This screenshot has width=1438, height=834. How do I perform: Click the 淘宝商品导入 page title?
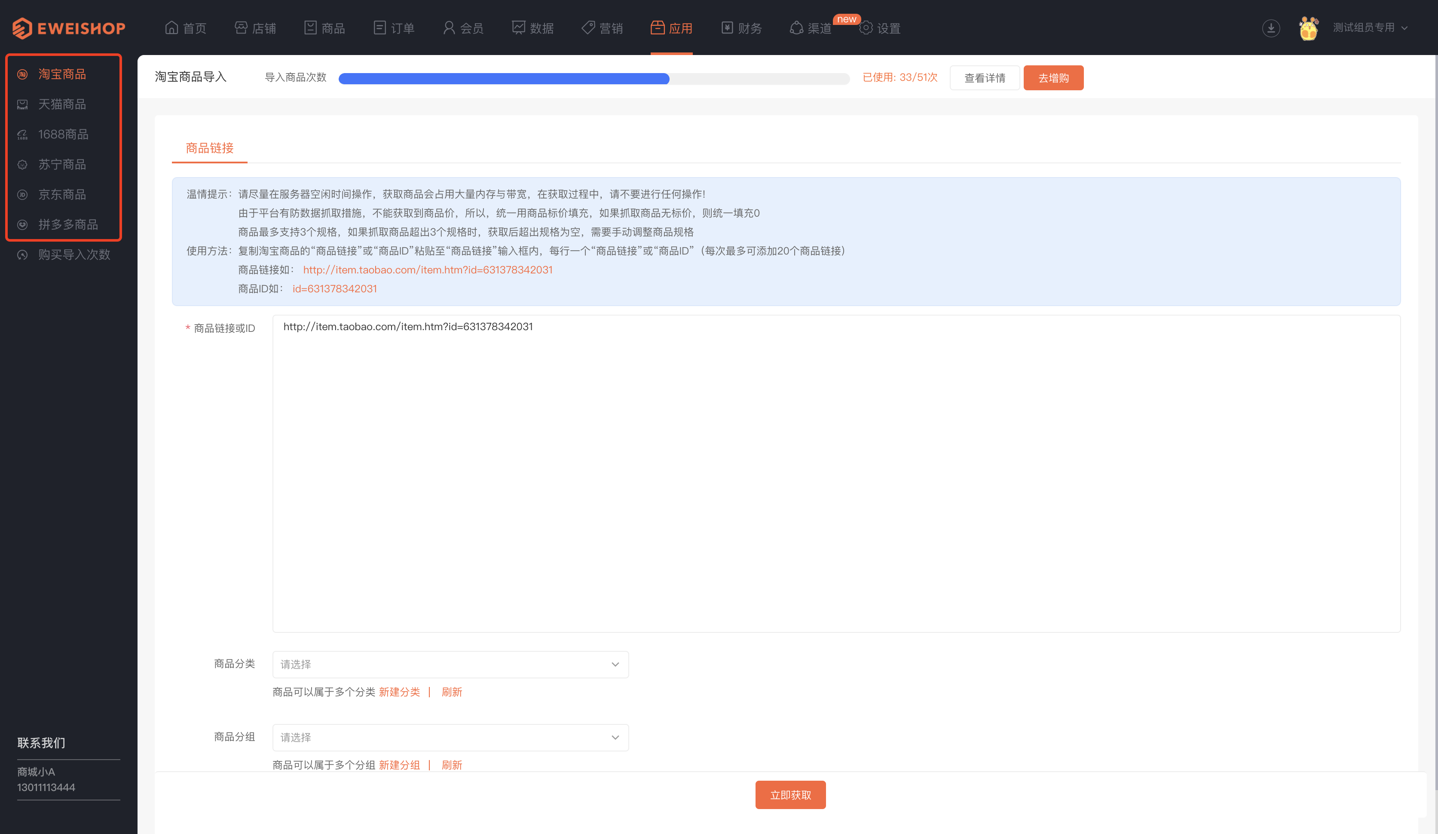click(190, 77)
